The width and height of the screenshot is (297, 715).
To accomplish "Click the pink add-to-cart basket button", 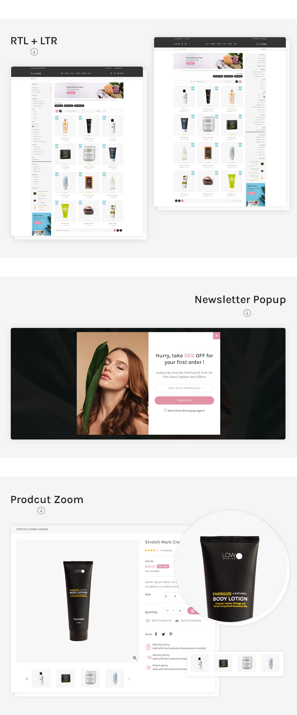I will pos(192,611).
